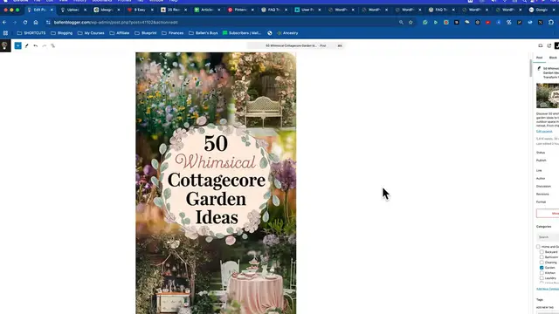Check the Backyard category checkbox
The height and width of the screenshot is (314, 559).
542,252
